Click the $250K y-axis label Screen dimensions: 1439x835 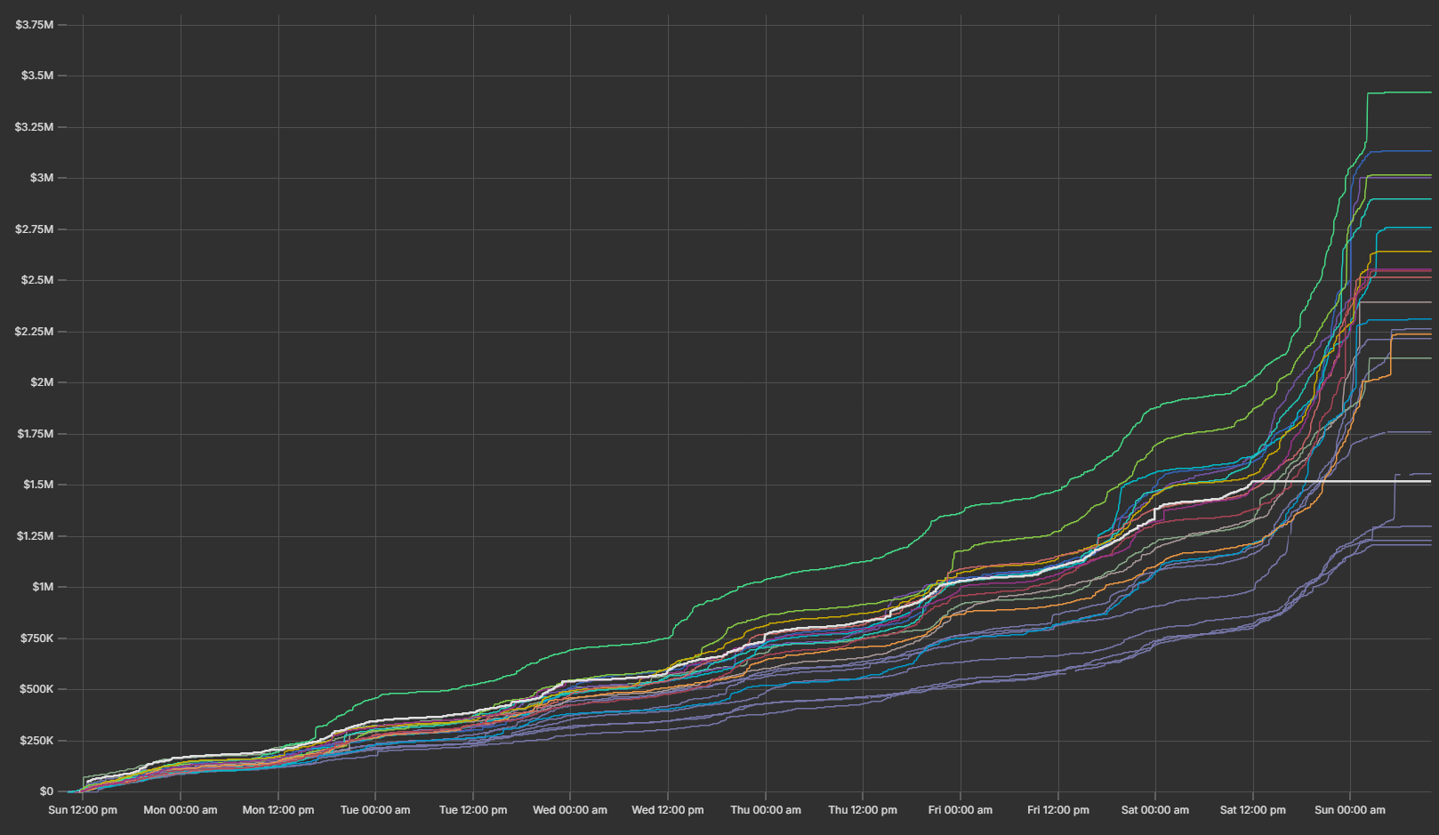coord(37,741)
